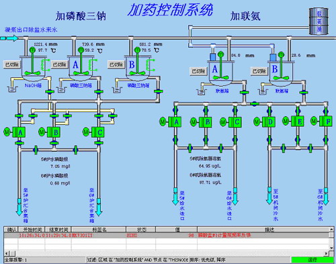Click alarm list scroll down arrow
This screenshot has height=264, width=336.
tap(331, 248)
